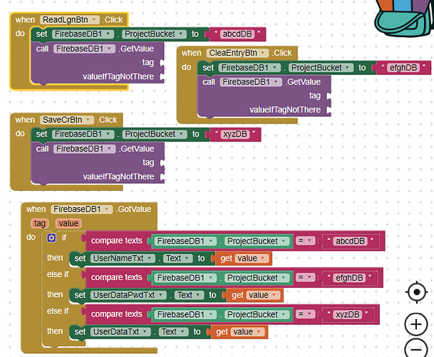Image resolution: width=434 pixels, height=357 pixels.
Task: Edit the efghDB text in CleaEntryBtn block
Action: (x=403, y=68)
